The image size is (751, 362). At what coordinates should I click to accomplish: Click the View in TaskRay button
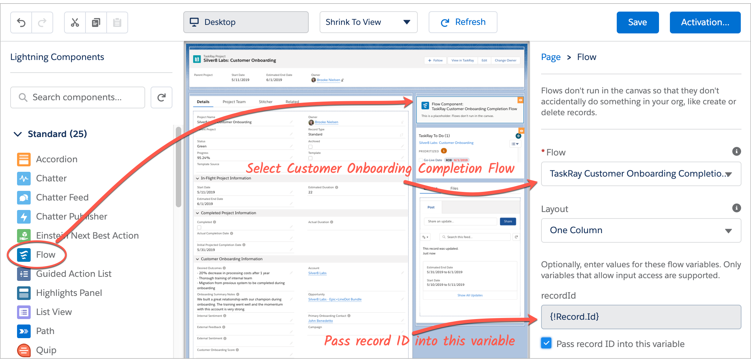pos(462,60)
